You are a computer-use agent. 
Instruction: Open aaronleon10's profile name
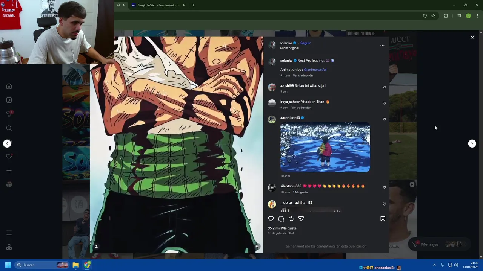[290, 118]
